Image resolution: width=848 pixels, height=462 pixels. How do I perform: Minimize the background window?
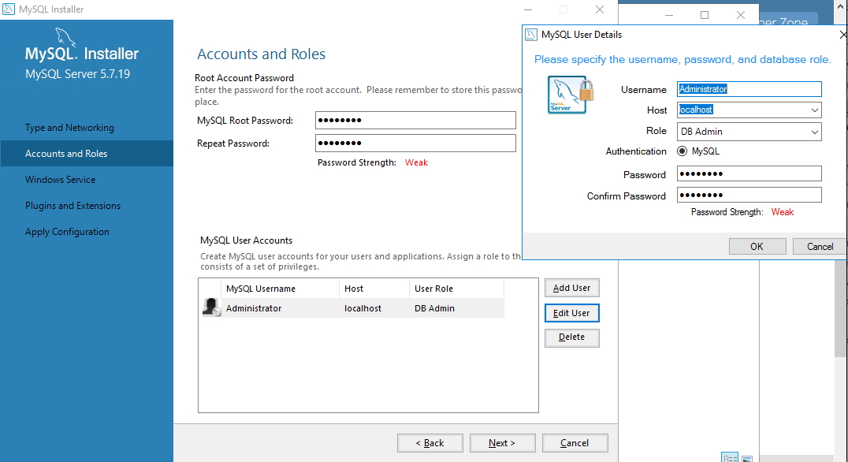point(669,15)
